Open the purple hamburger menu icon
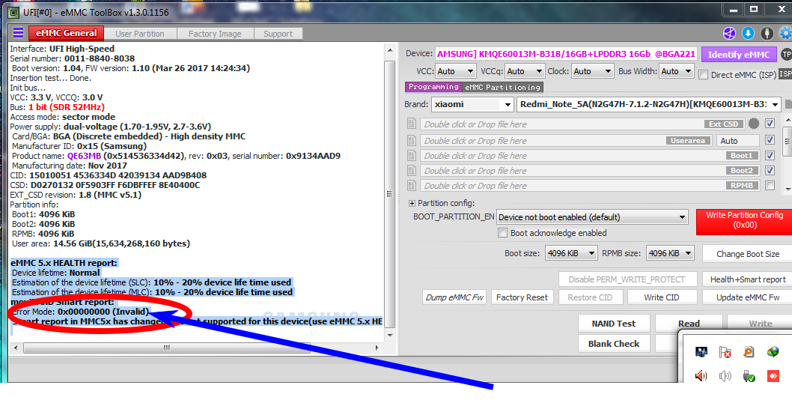Screen dimensions: 792x409 point(18,34)
